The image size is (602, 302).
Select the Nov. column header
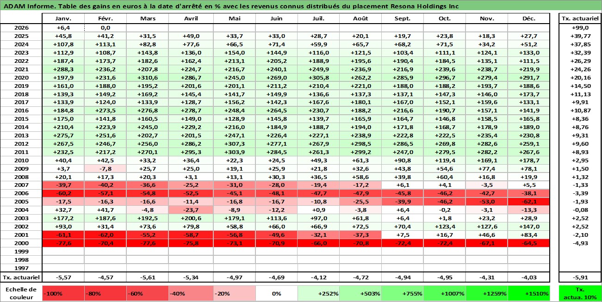click(x=487, y=18)
